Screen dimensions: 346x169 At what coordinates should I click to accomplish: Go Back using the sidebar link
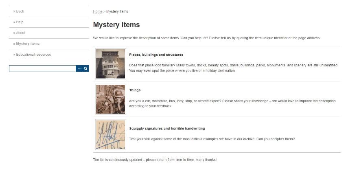pyautogui.click(x=19, y=11)
